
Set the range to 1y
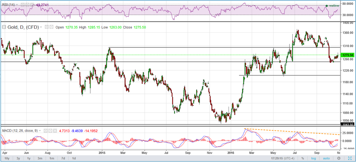point(28,158)
